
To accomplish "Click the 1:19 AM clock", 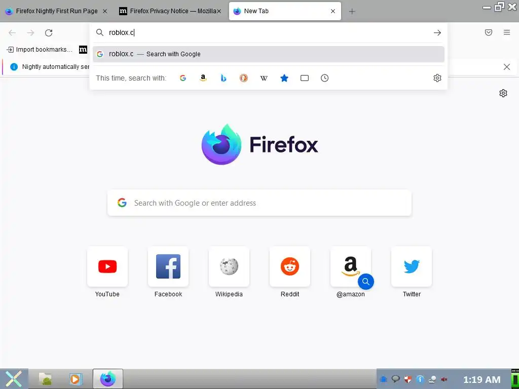I will [481, 379].
